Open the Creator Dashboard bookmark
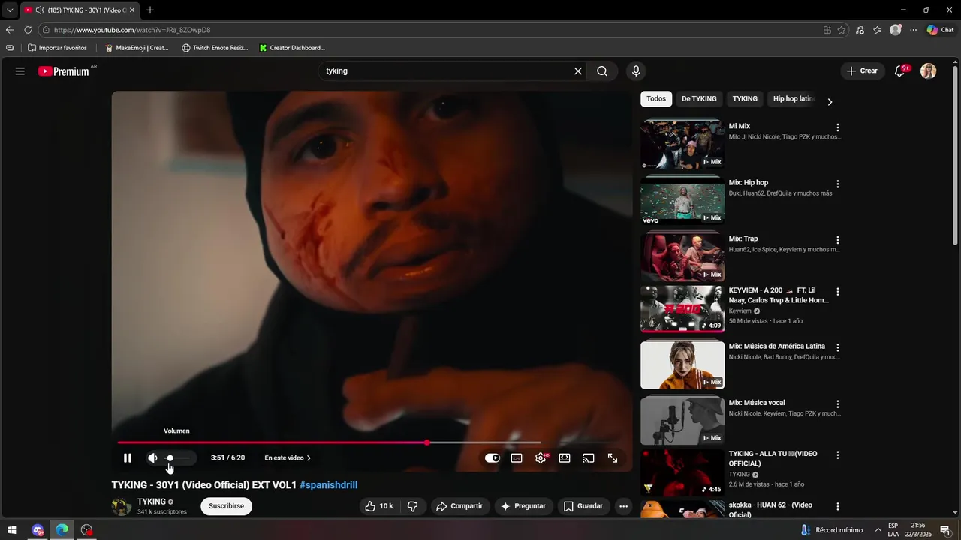961x540 pixels. (292, 48)
